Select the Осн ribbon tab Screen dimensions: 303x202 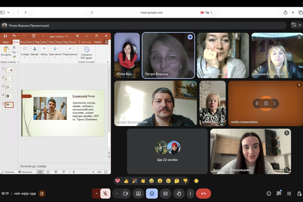pyautogui.click(x=16, y=42)
